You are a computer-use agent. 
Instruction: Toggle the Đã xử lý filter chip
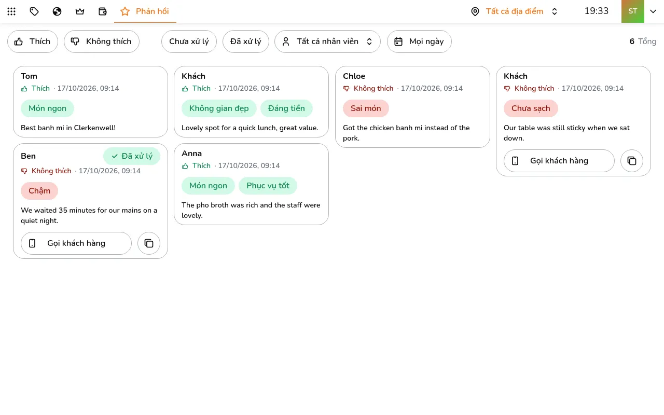(246, 41)
